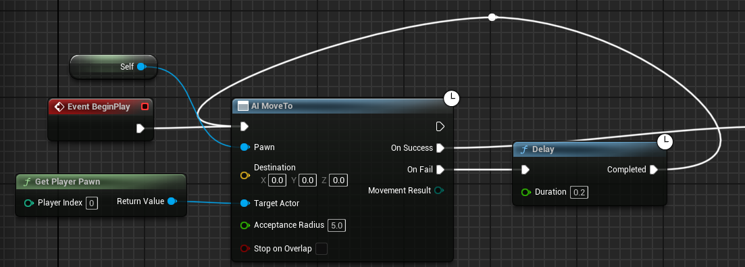Click the Delay execution input pin
745x267 pixels.
point(525,170)
